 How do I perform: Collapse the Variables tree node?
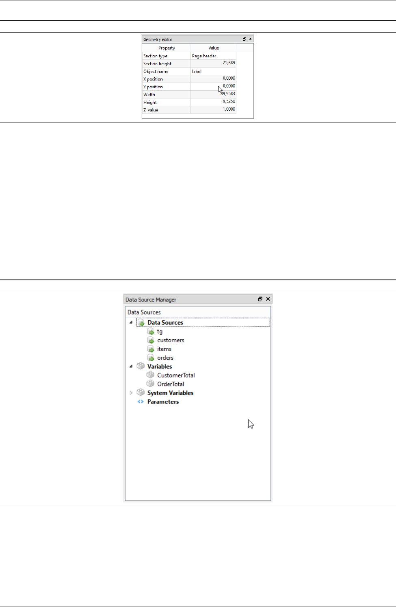131,367
